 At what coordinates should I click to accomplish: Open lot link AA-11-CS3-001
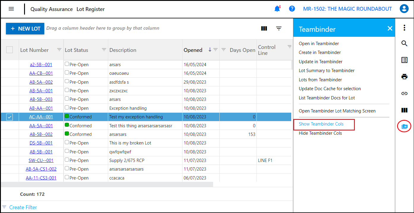click(41, 178)
